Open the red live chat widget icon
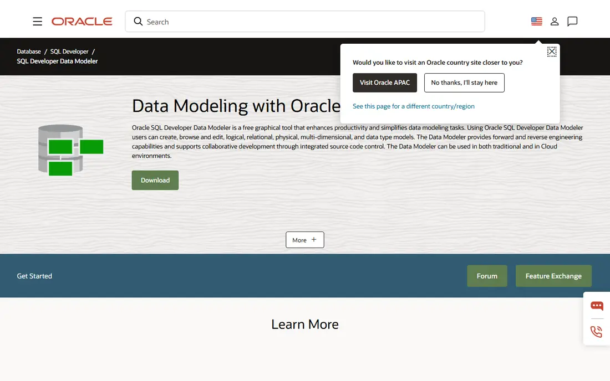The height and width of the screenshot is (381, 610). coord(597,306)
